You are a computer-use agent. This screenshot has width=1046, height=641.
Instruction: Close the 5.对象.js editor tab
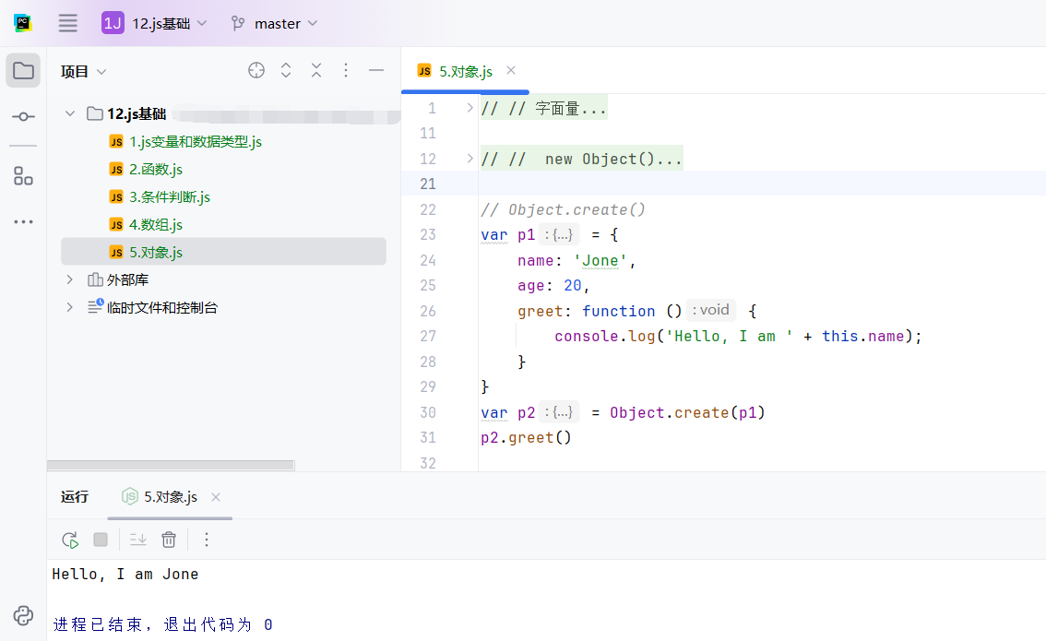(511, 70)
